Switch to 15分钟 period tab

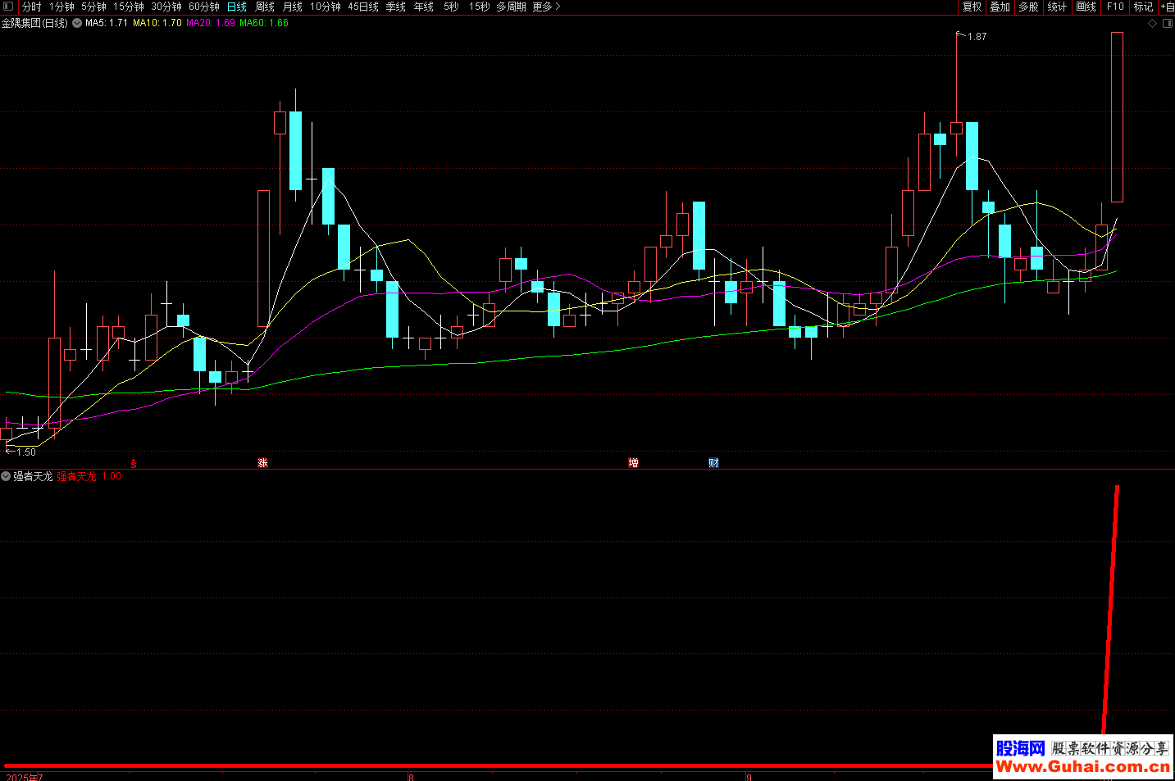click(x=128, y=7)
